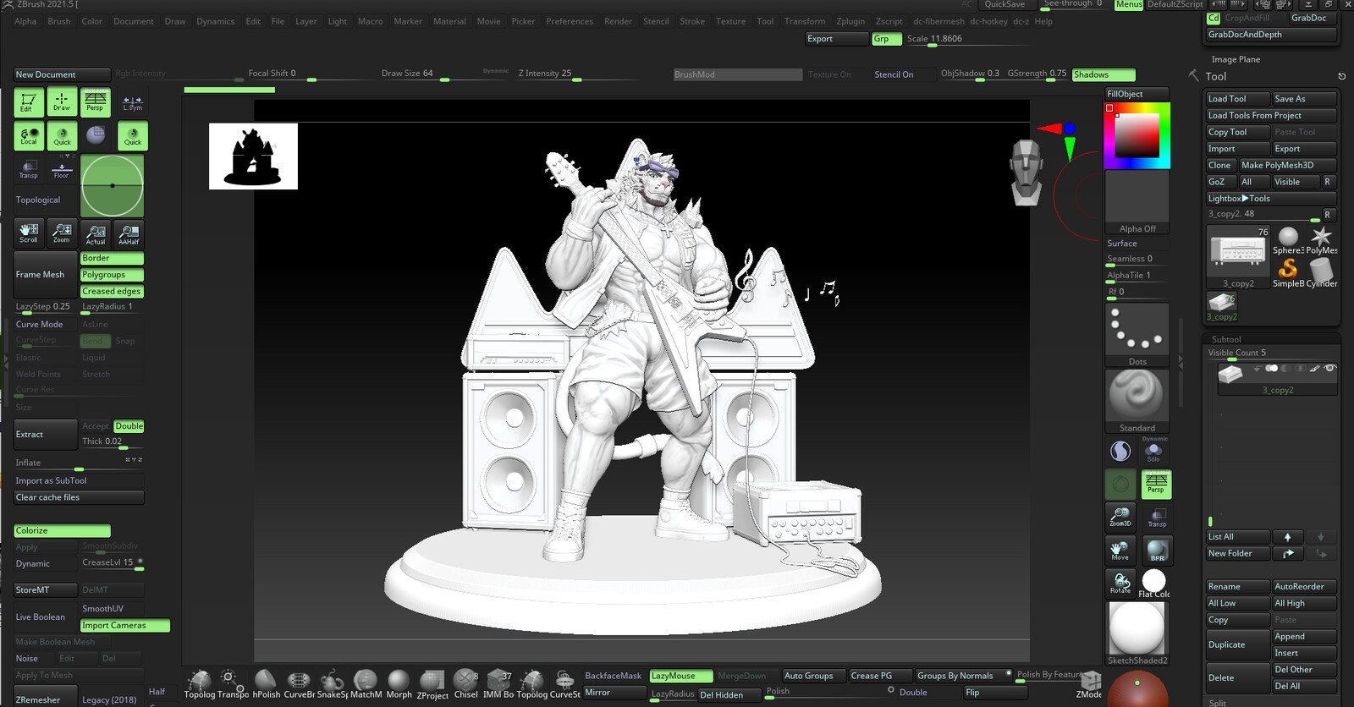Screen dimensions: 1354x707
Task: Click the Frame Mesh button
Action: tap(46, 275)
